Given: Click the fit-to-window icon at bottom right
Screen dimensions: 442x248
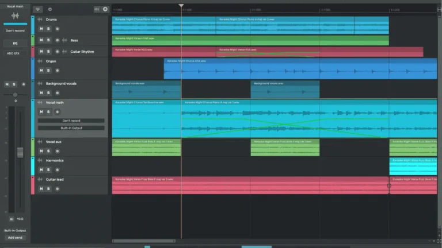Looking at the screenshot, I should point(439,241).
